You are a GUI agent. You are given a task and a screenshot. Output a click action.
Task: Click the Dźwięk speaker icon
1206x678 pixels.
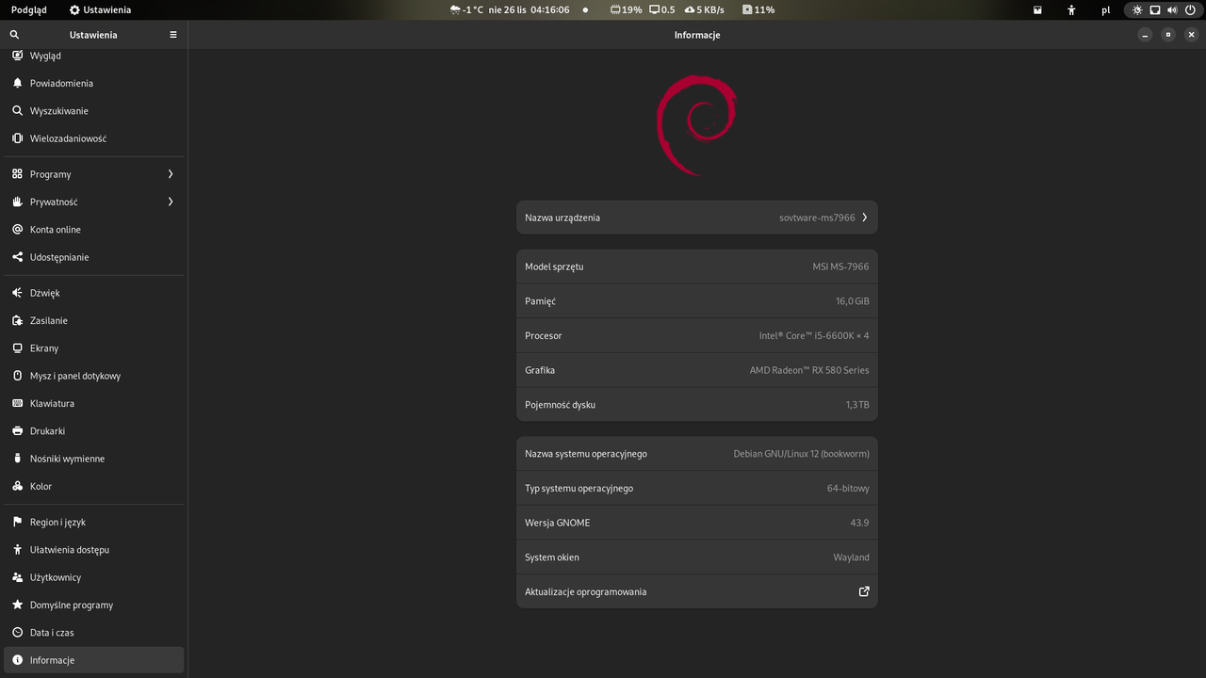(17, 293)
